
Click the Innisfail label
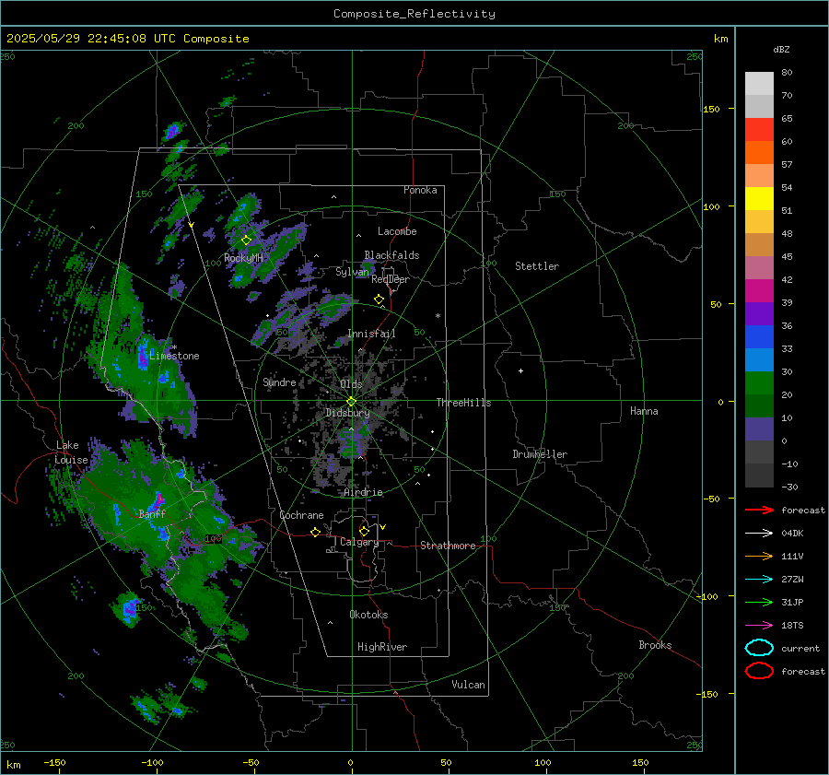point(371,334)
